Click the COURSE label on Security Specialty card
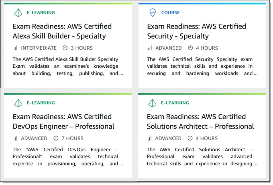The image size is (273, 185). 171,12
